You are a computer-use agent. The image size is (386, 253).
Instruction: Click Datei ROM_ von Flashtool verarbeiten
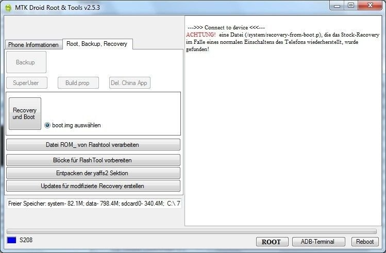pos(93,145)
